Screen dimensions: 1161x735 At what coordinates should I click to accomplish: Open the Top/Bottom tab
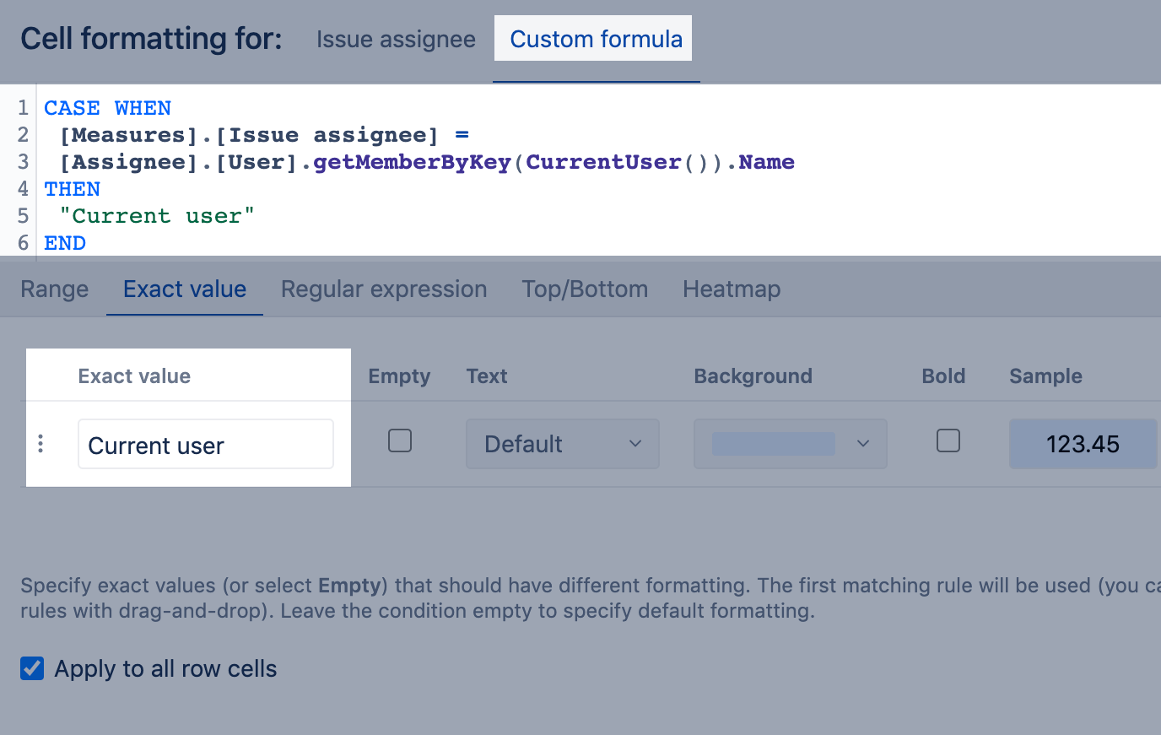(x=585, y=289)
